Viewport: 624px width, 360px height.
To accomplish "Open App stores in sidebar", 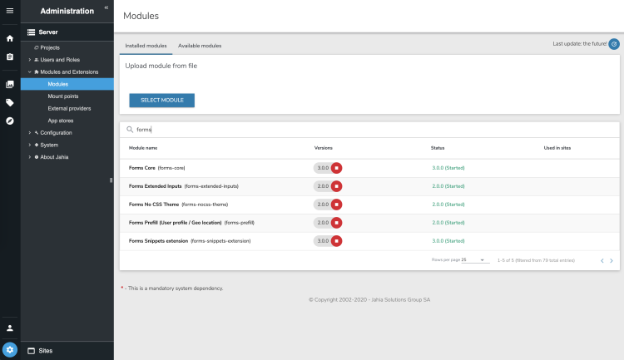I will (61, 121).
